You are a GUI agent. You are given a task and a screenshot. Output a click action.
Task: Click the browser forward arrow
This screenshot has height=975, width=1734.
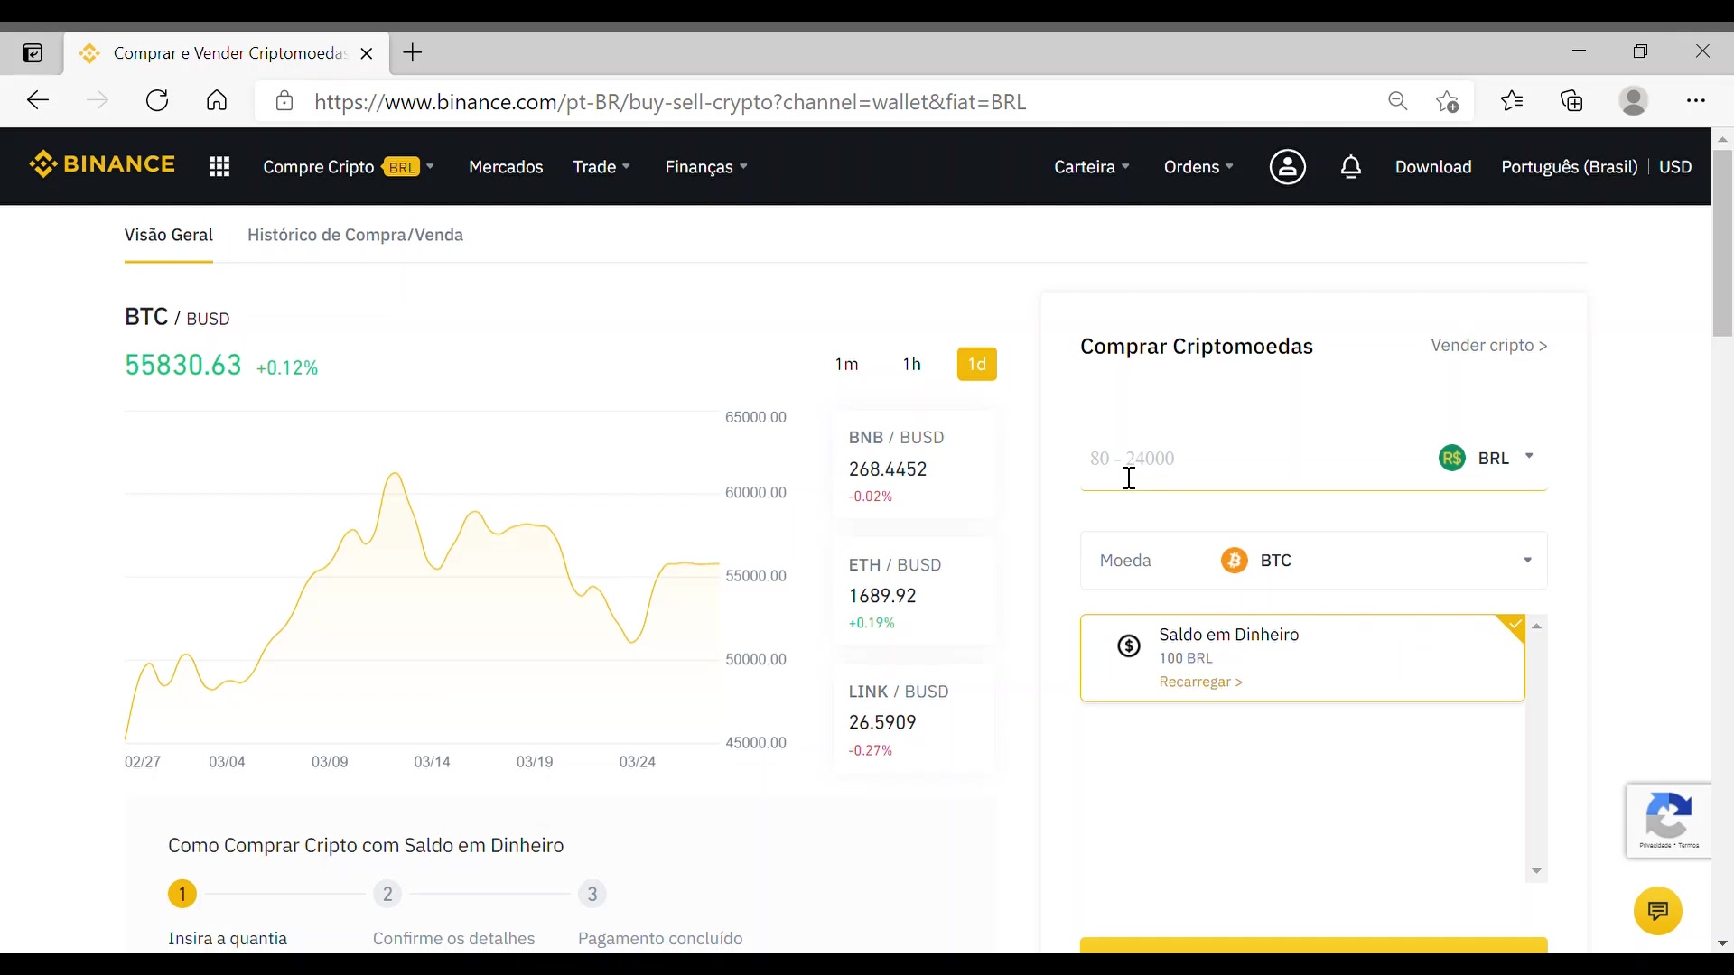pos(97,100)
